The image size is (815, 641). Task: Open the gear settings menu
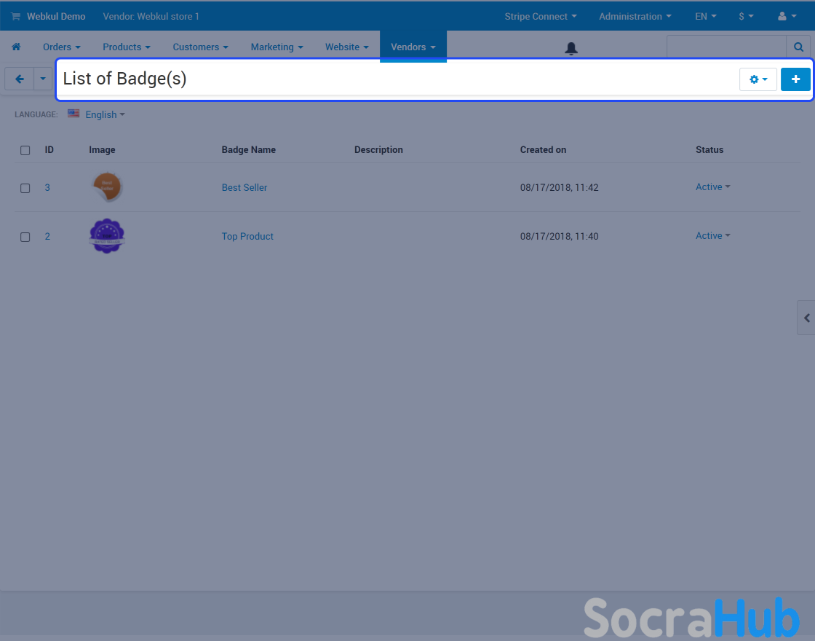758,79
